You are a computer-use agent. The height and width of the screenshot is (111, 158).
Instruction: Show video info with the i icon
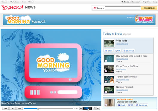[x=94, y=109]
